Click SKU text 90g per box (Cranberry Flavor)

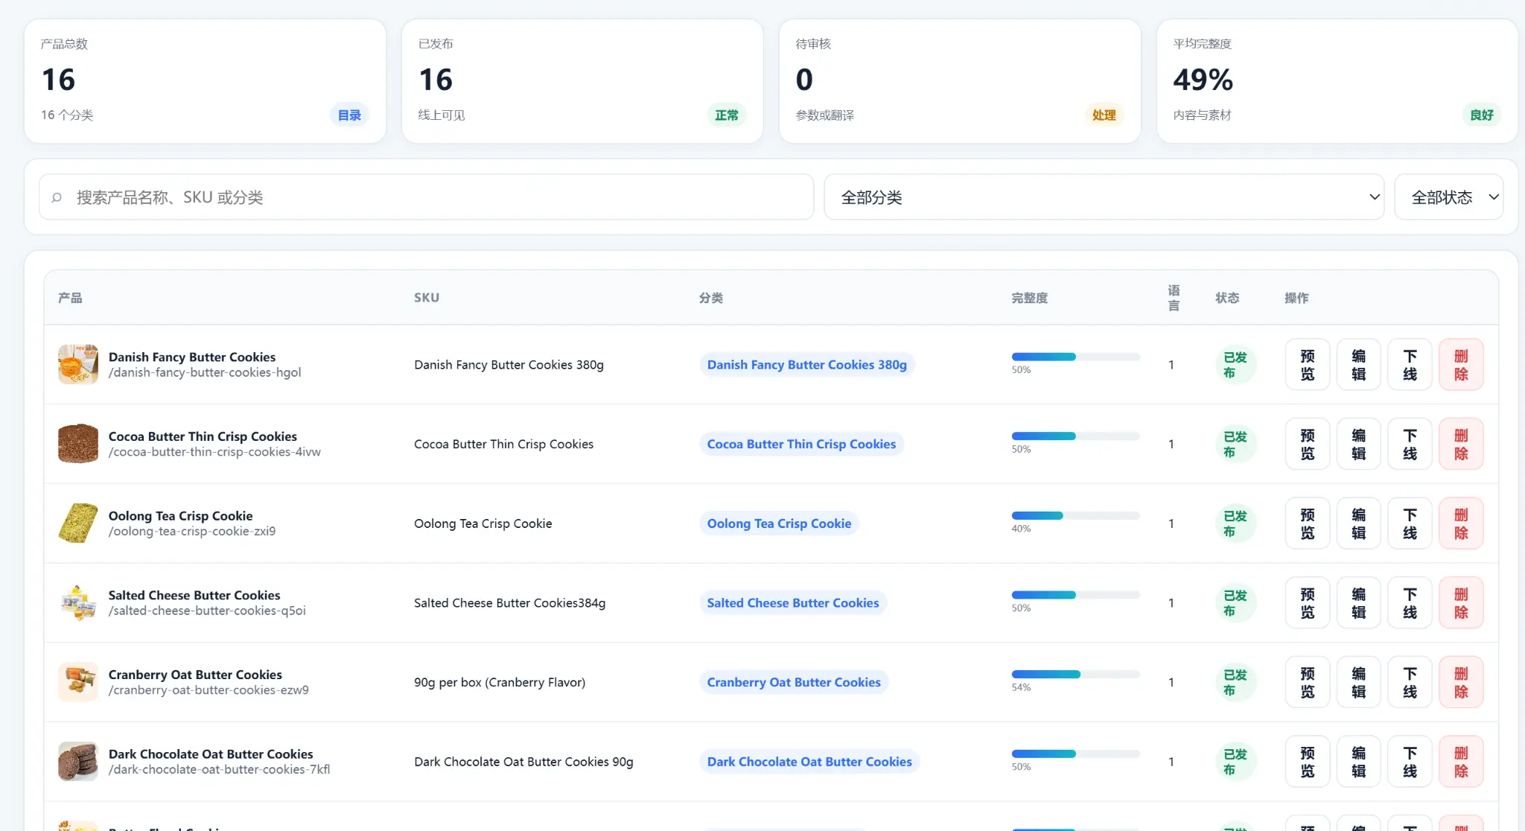pyautogui.click(x=500, y=682)
